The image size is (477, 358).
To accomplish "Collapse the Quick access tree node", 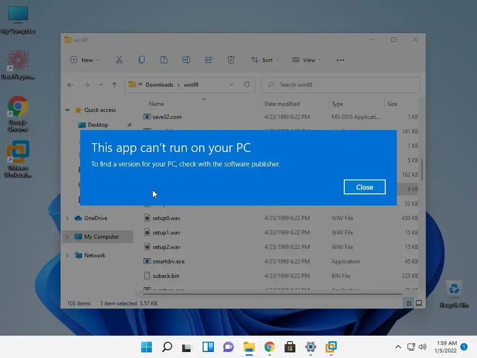I will coord(67,110).
